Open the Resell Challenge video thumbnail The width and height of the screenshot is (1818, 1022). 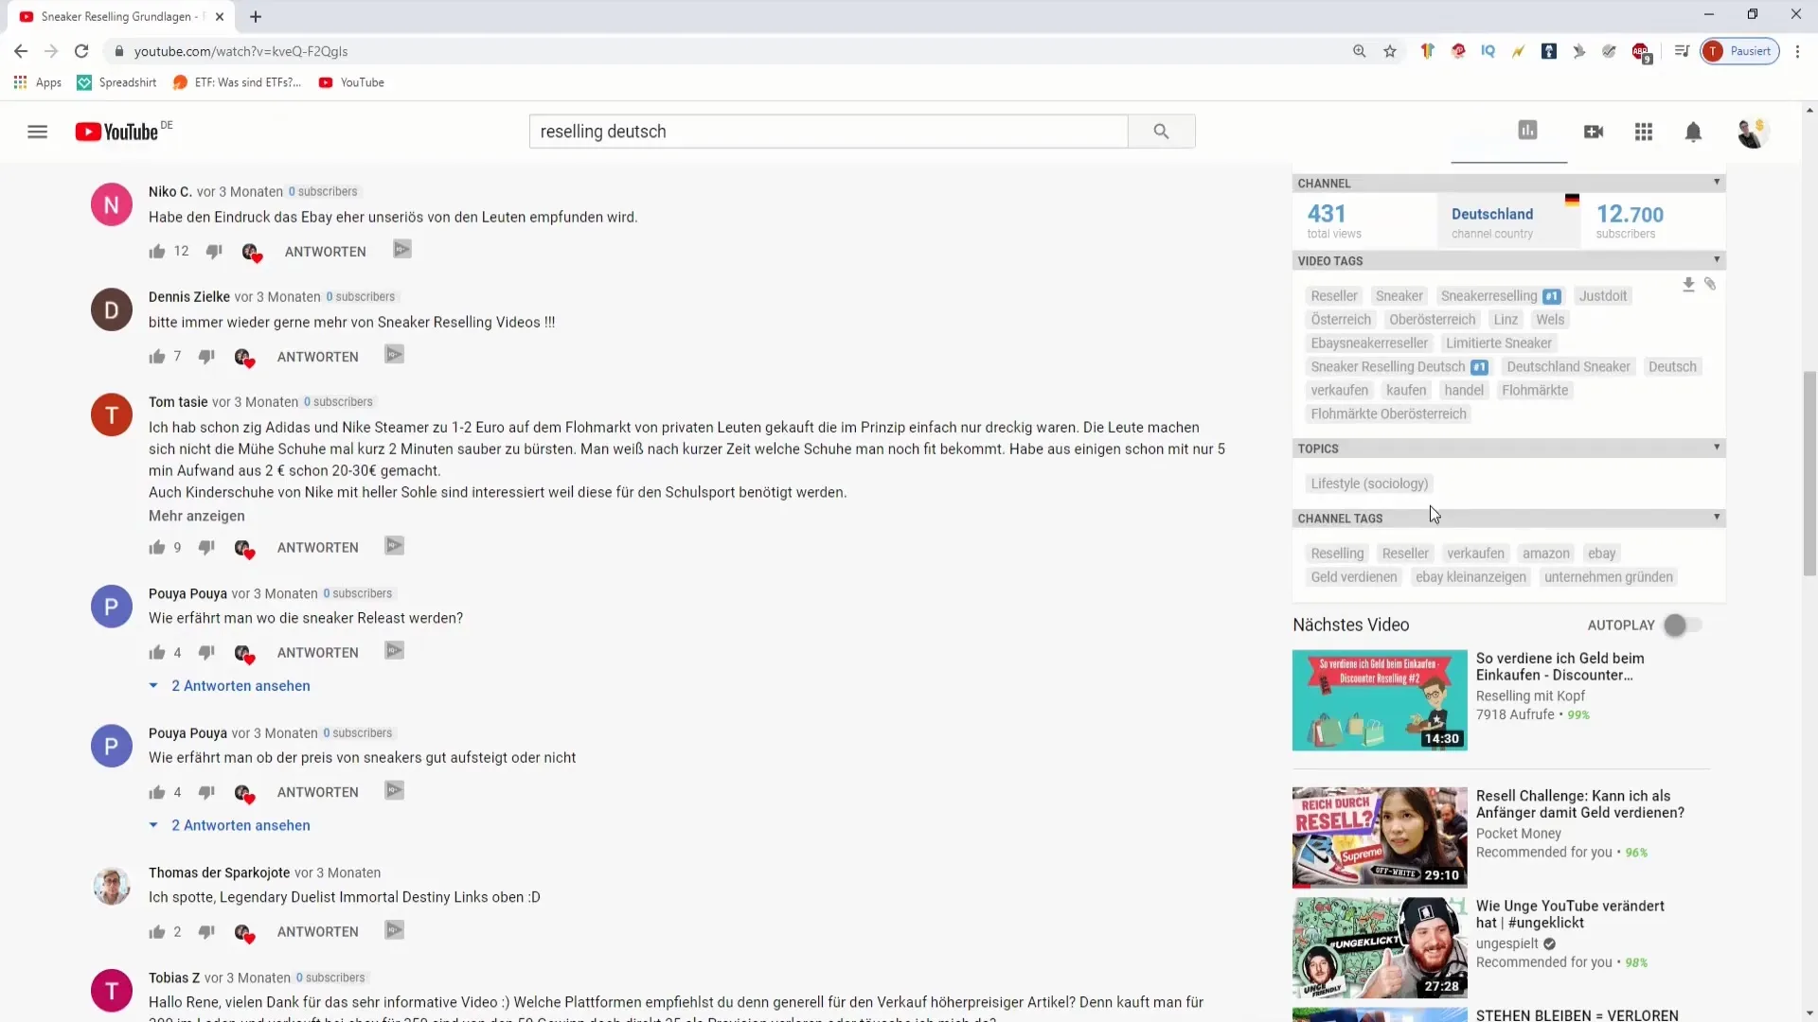point(1380,837)
